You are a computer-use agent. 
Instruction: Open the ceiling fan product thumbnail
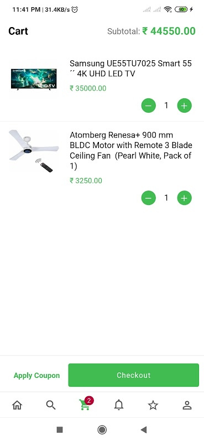click(x=34, y=151)
